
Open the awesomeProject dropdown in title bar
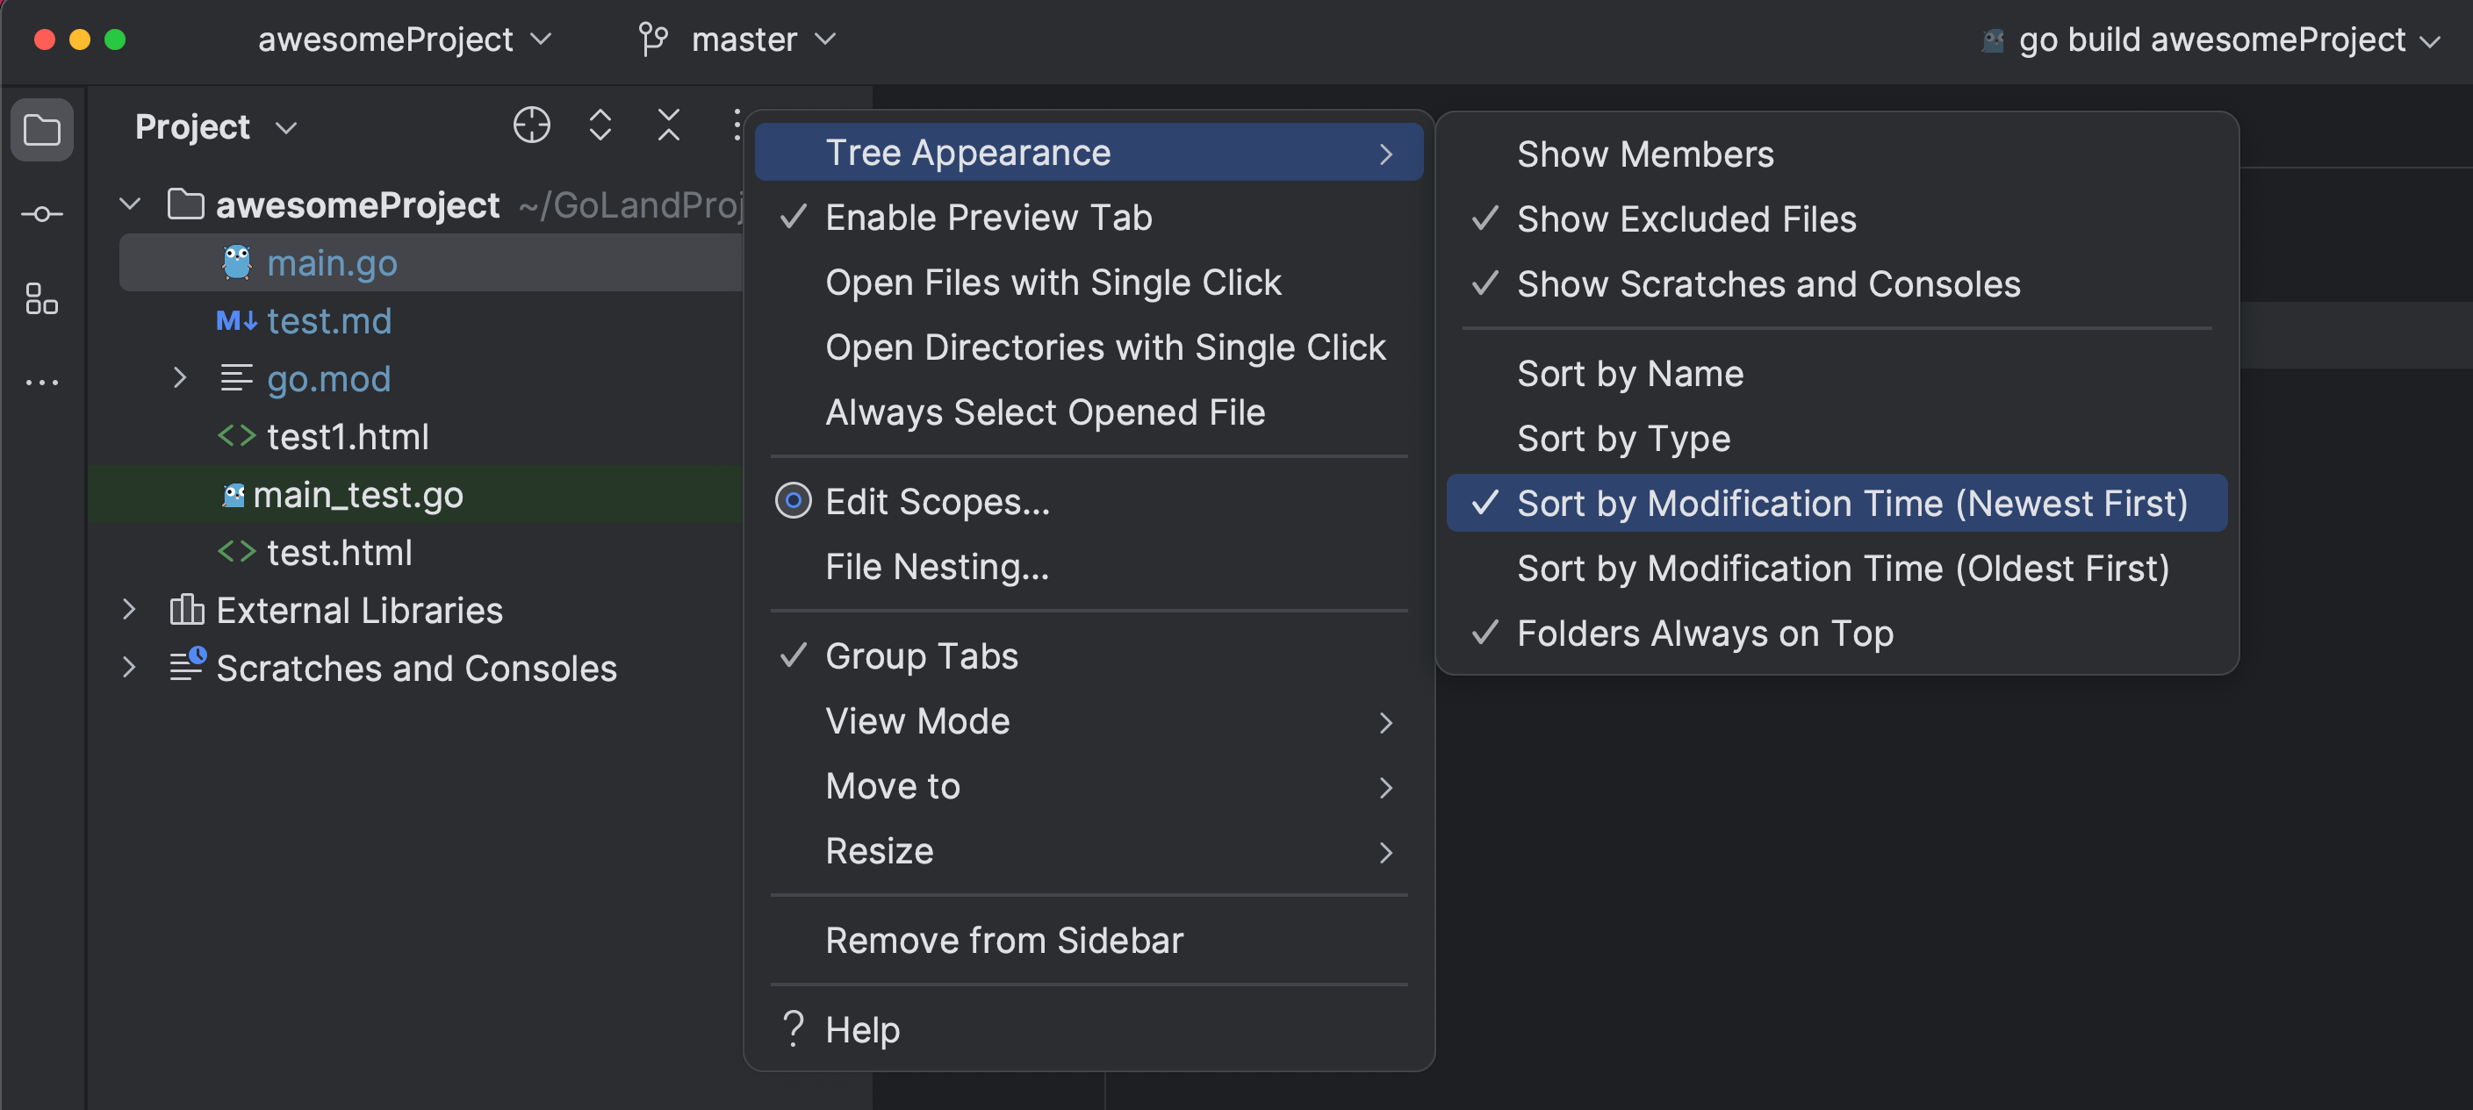pyautogui.click(x=403, y=39)
